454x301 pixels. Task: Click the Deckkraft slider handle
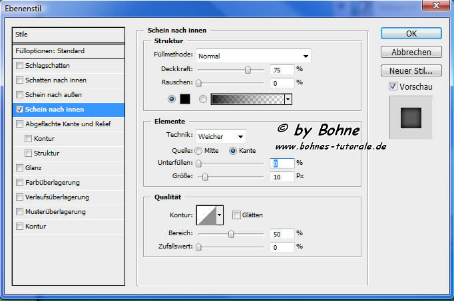click(x=248, y=69)
